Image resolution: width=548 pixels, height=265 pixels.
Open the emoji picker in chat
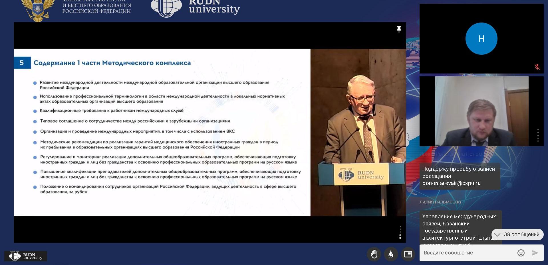tap(521, 253)
